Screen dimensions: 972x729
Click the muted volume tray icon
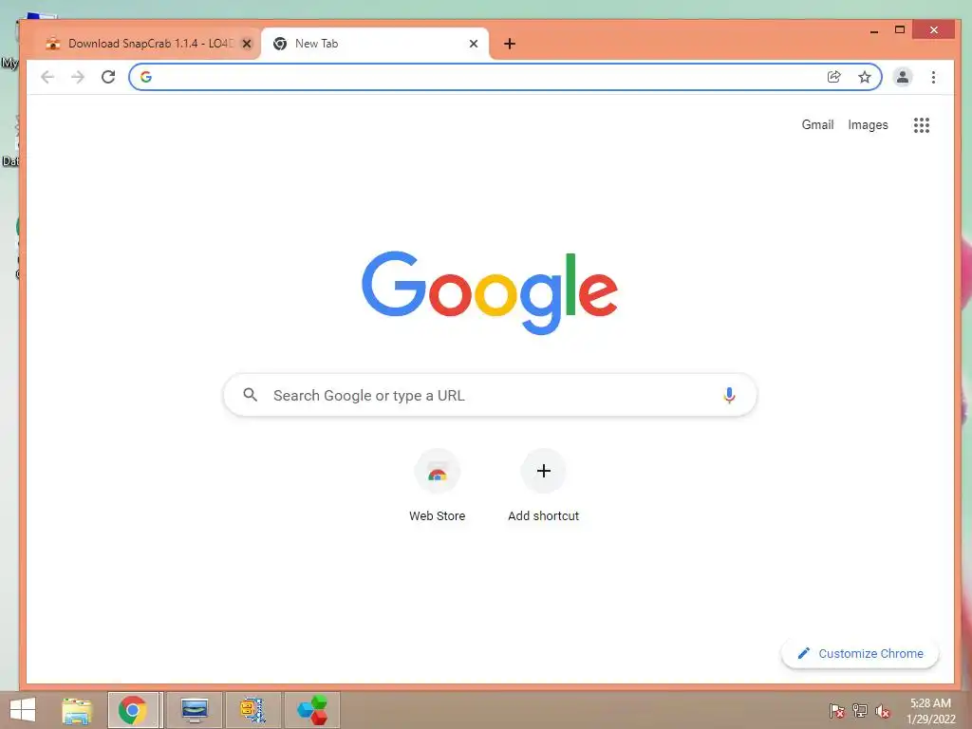point(883,711)
